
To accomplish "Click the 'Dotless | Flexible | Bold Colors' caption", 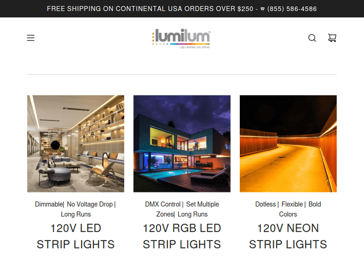I will click(x=288, y=209).
